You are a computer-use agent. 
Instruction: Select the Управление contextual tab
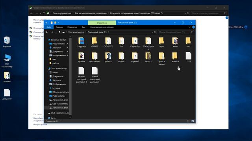pos(102,23)
